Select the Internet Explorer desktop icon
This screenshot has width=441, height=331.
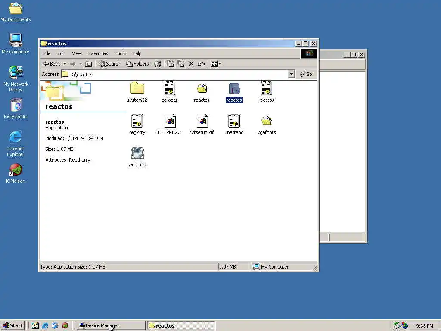[x=16, y=144]
